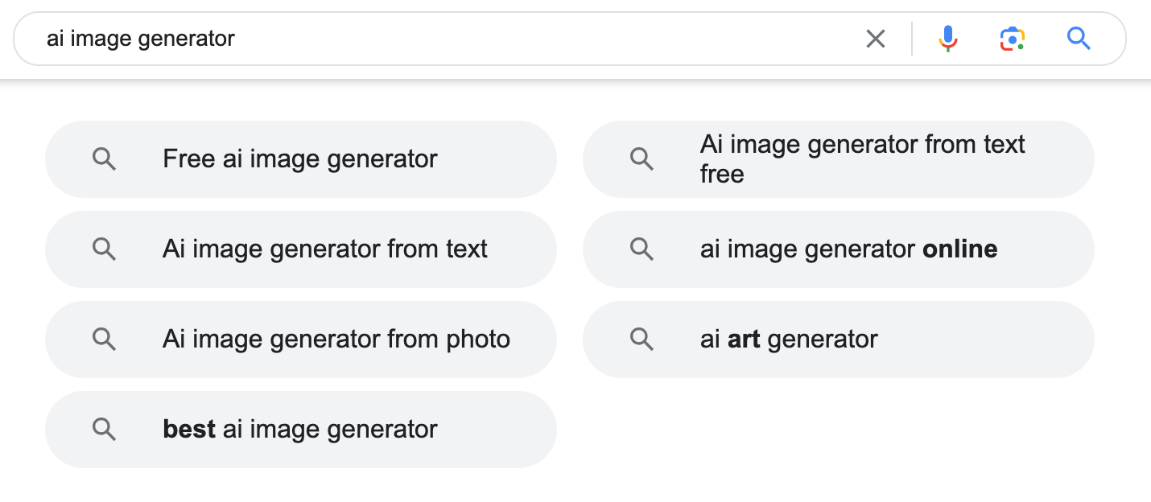1151x502 pixels.
Task: Click search icon beside 'ai image generator online'
Action: (x=642, y=249)
